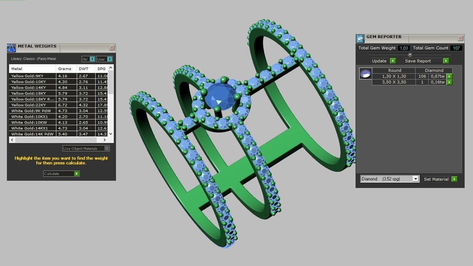
Task: Click the metal list scroll up arrow
Action: (x=111, y=67)
